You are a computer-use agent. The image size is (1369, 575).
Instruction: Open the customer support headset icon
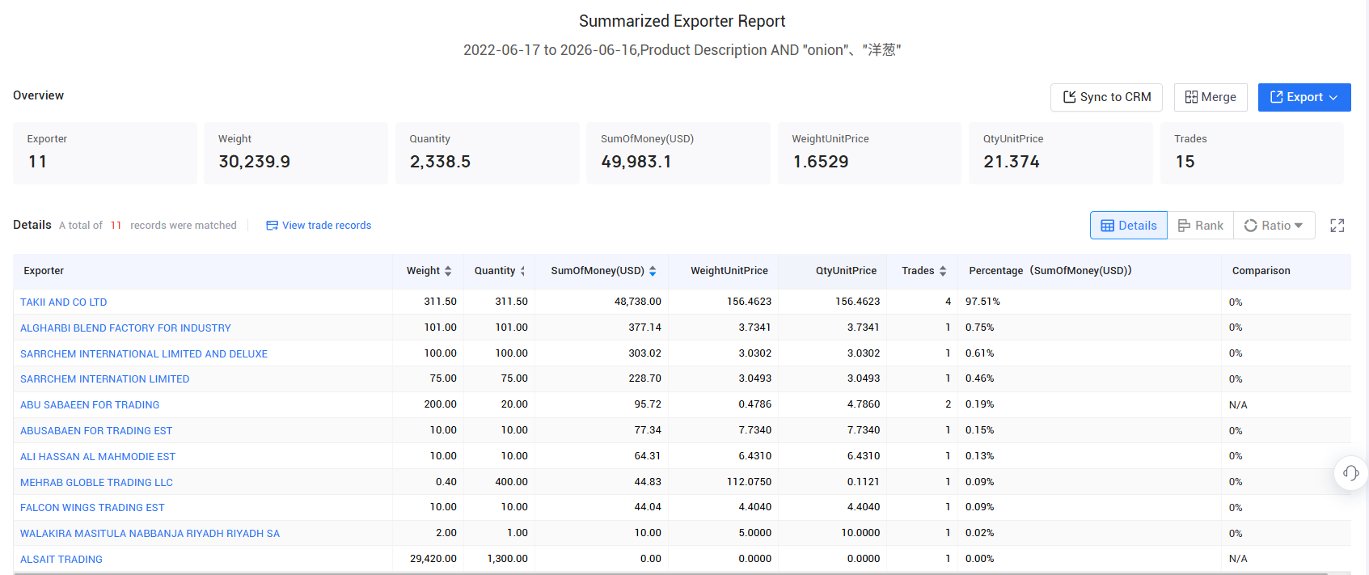(1351, 473)
